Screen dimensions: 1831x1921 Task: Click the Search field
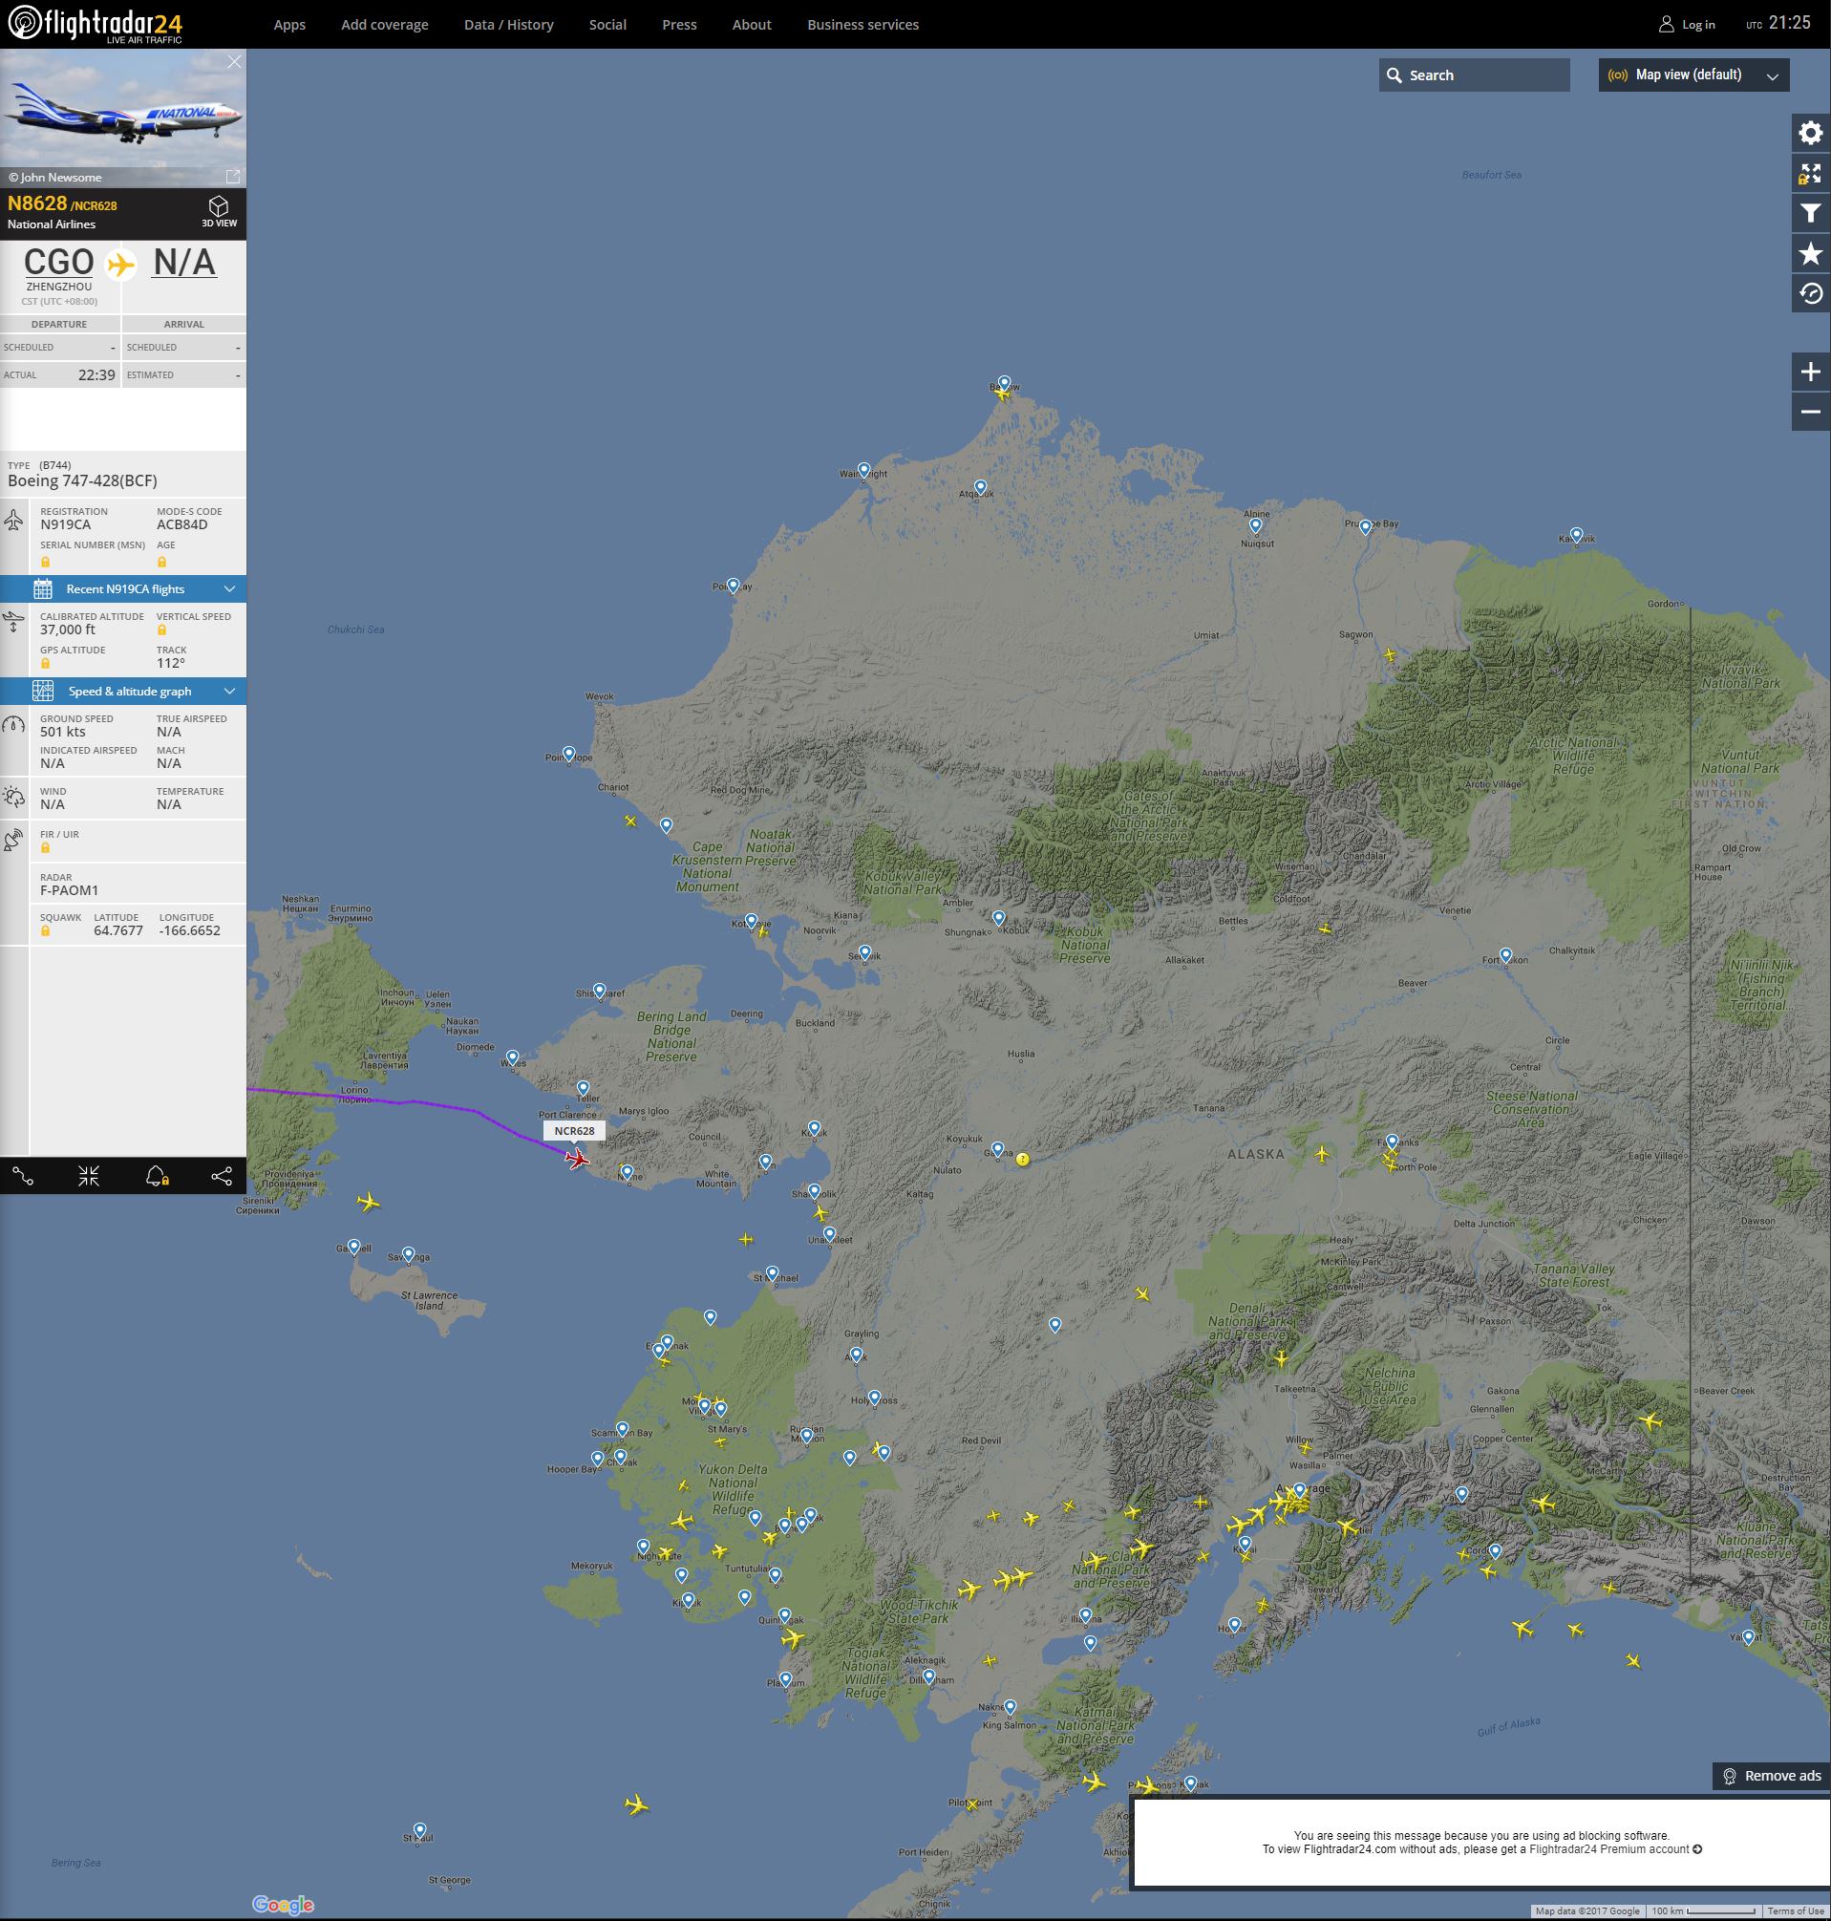(x=1474, y=75)
